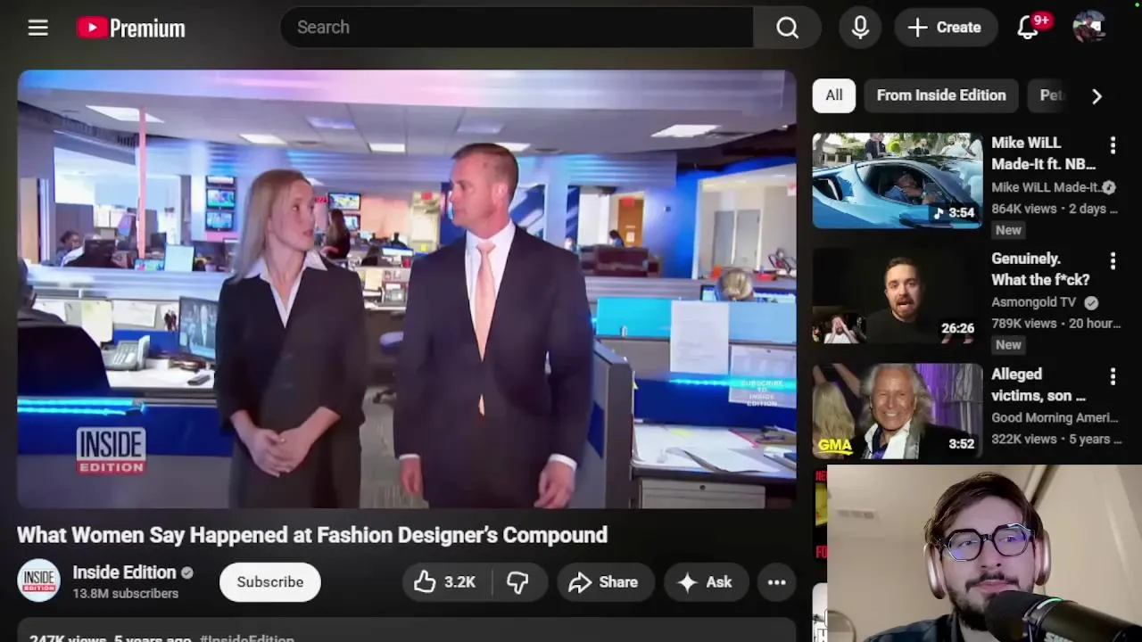
Task: Go to YouTube Premium home logo
Action: pyautogui.click(x=131, y=29)
